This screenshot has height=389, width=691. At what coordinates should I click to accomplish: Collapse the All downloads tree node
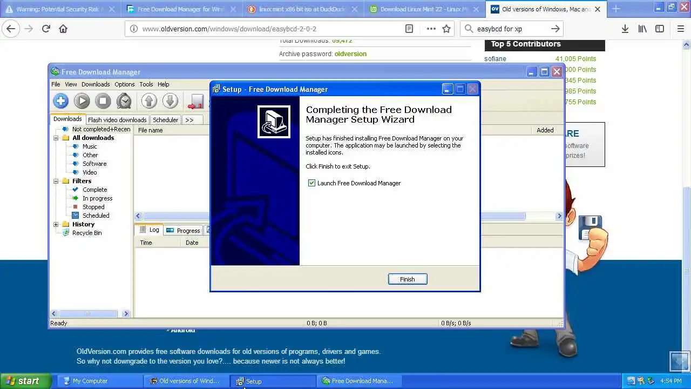pyautogui.click(x=56, y=138)
